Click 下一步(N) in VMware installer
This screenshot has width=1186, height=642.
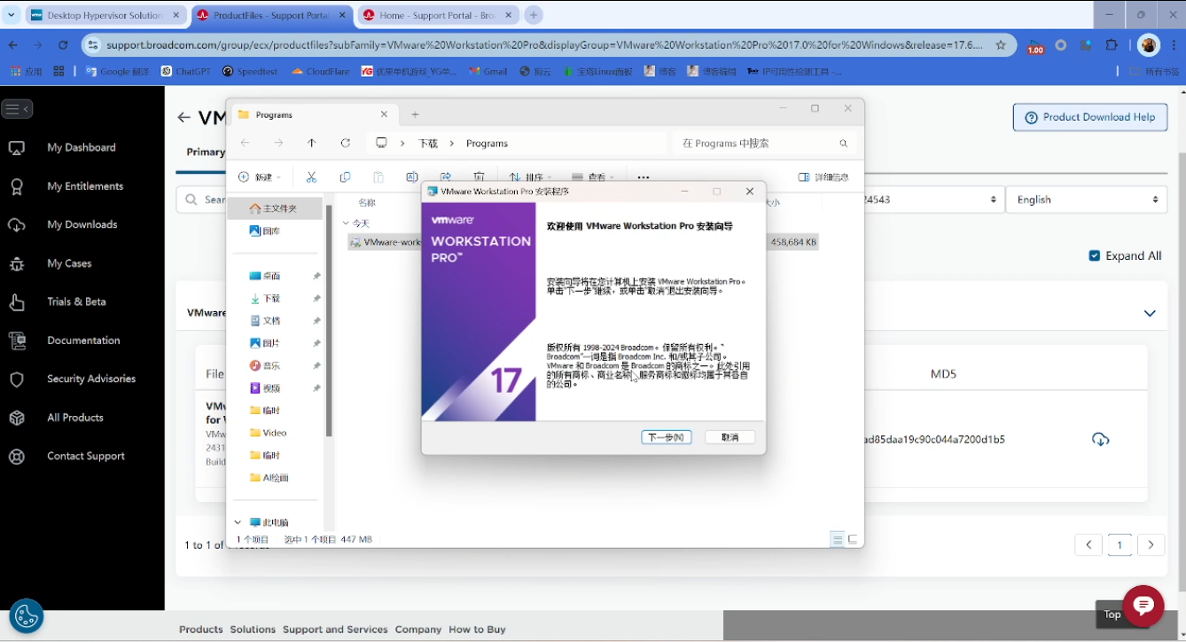click(x=666, y=437)
